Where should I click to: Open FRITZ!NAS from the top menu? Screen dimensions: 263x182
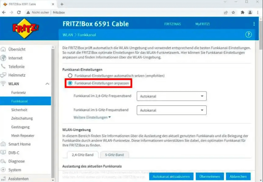173,24
